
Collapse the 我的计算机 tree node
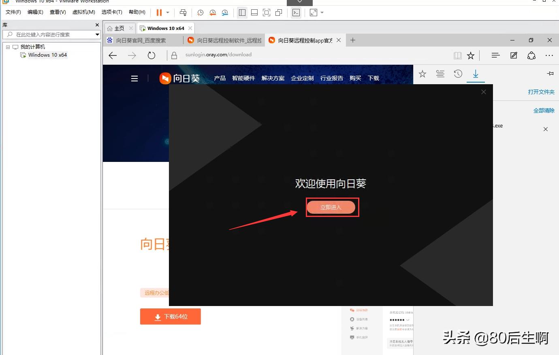click(7, 47)
